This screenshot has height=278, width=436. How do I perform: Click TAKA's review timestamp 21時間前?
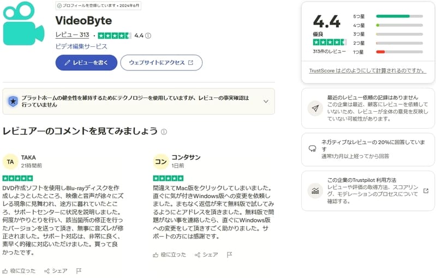pyautogui.click(x=32, y=166)
